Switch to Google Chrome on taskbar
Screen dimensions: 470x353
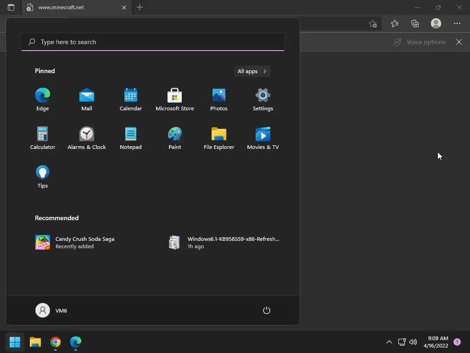click(x=56, y=342)
